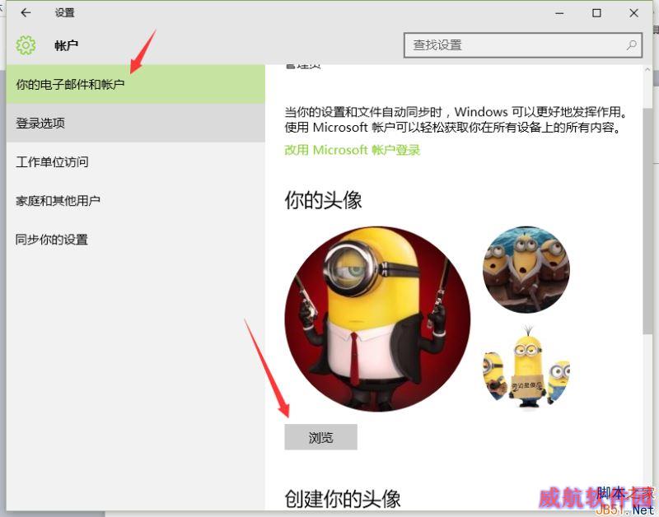Image resolution: width=659 pixels, height=517 pixels.
Task: Go back using the back arrow
Action: coord(26,12)
